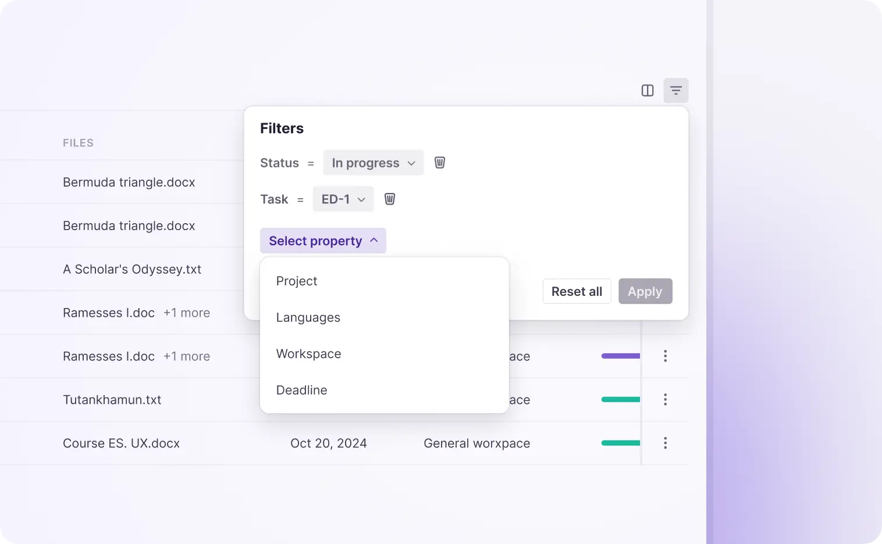Open the Status value dropdown showing In progress
This screenshot has width=882, height=544.
pyautogui.click(x=373, y=163)
